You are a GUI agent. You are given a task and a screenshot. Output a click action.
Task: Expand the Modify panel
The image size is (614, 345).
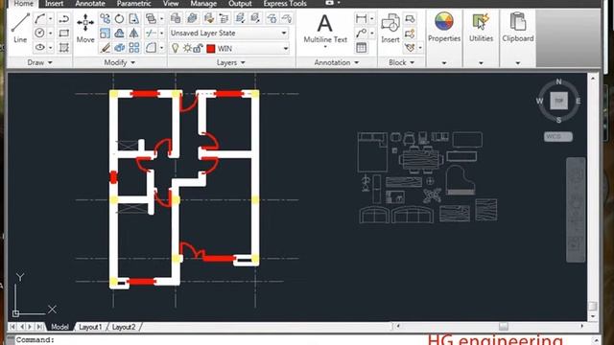[119, 62]
